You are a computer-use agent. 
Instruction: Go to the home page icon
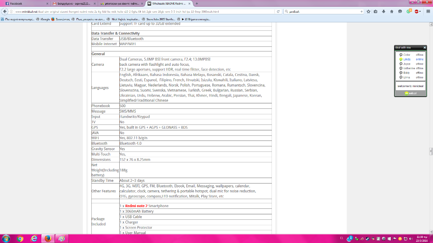[392, 11]
